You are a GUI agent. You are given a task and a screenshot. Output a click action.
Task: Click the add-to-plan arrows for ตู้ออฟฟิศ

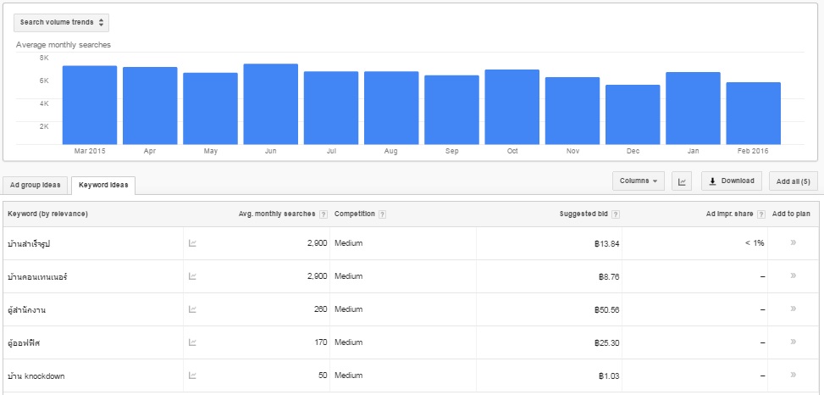[x=793, y=342]
